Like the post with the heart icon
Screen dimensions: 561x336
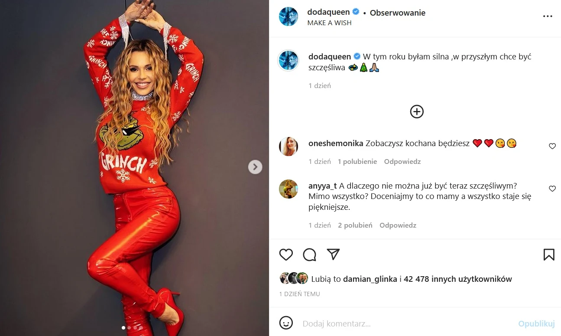(286, 254)
